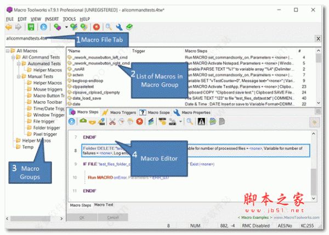The height and width of the screenshot is (235, 329).
Task: Select the File trigger group
Action: tap(44, 121)
